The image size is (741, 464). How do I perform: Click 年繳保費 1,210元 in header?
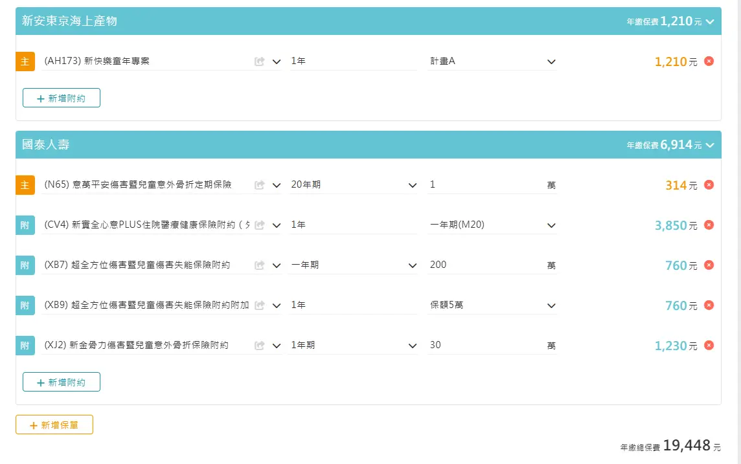pyautogui.click(x=664, y=21)
